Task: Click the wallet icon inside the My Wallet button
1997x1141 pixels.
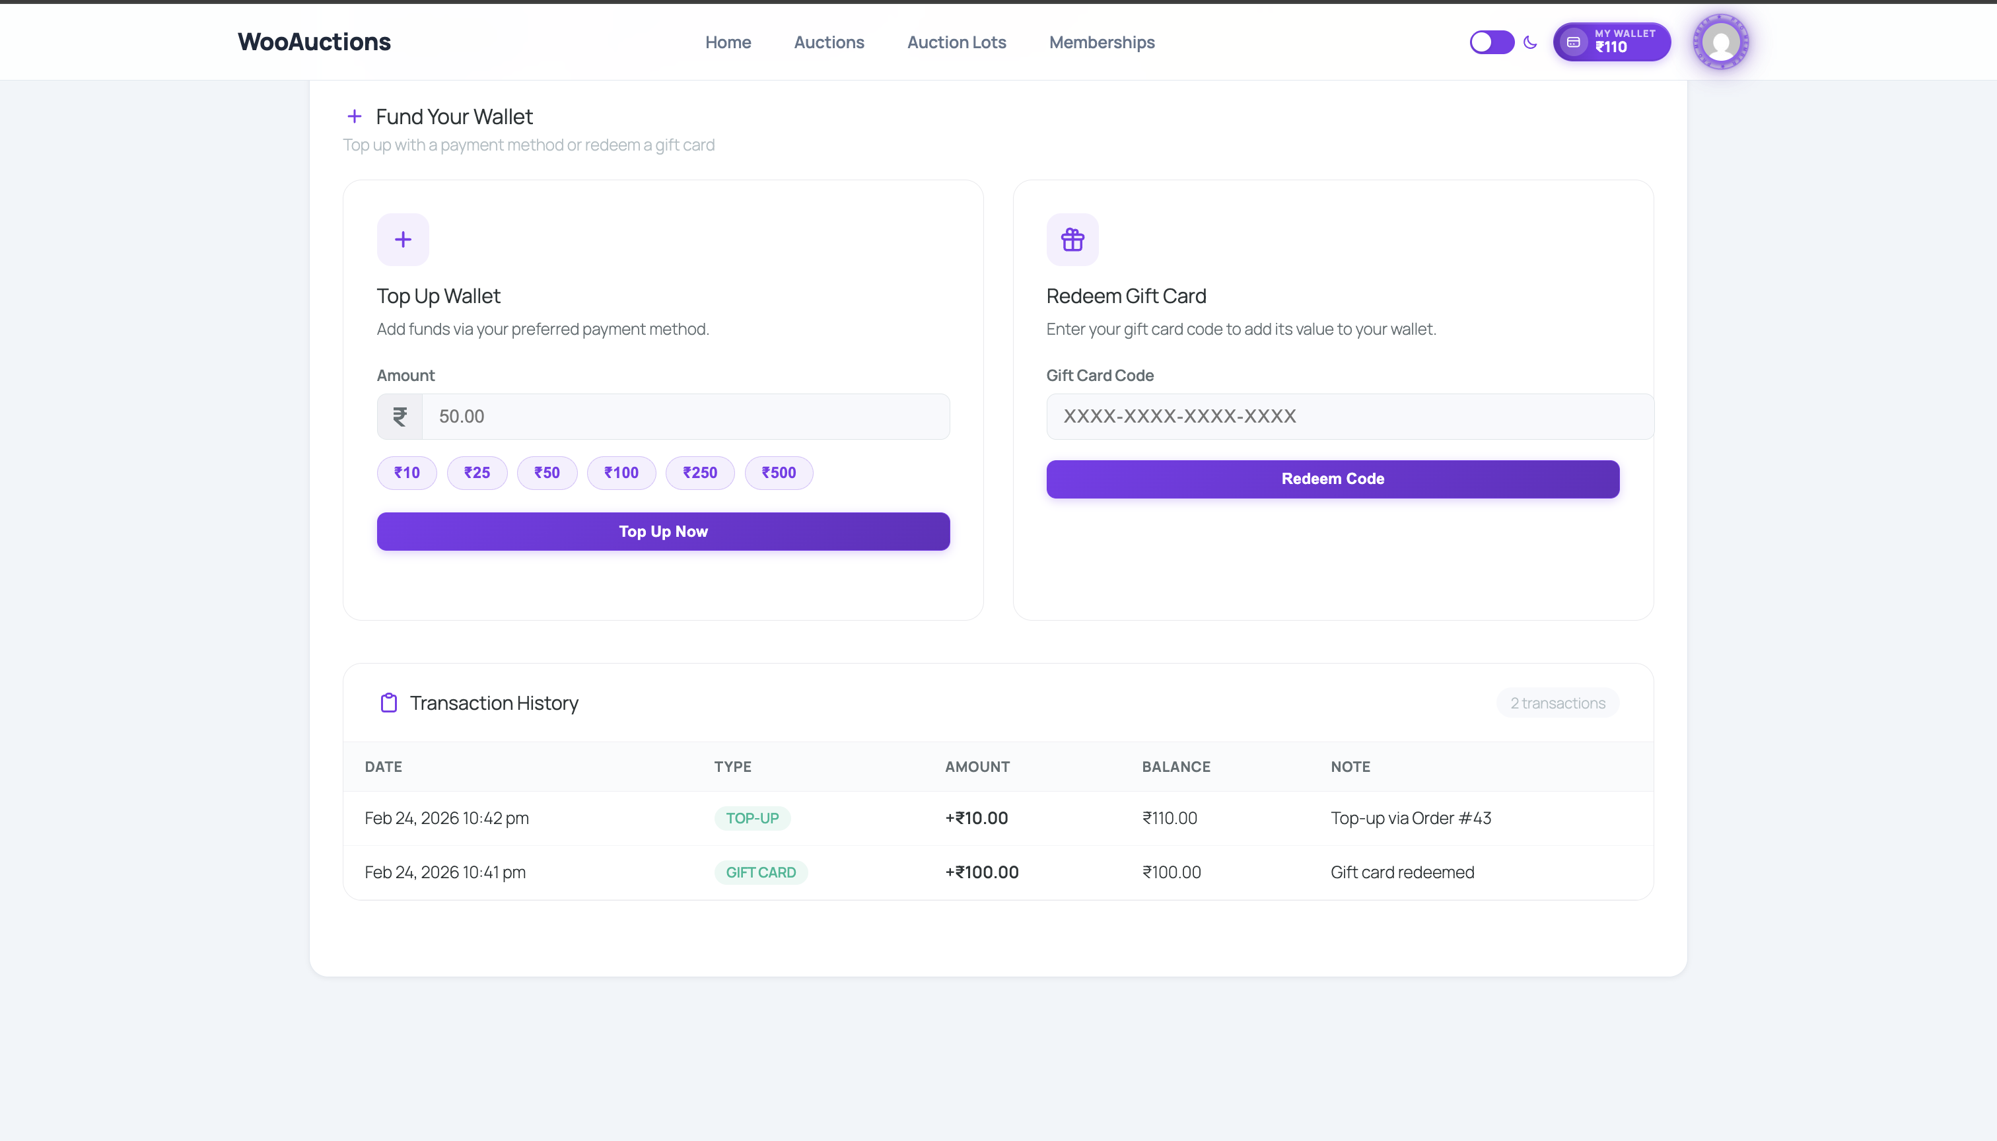Action: 1573,42
